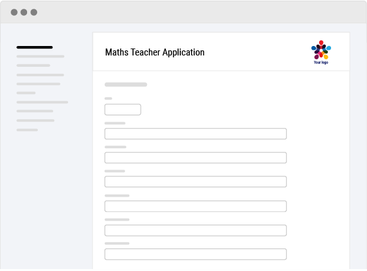Focus the second full-width input field
The height and width of the screenshot is (271, 367).
point(195,158)
